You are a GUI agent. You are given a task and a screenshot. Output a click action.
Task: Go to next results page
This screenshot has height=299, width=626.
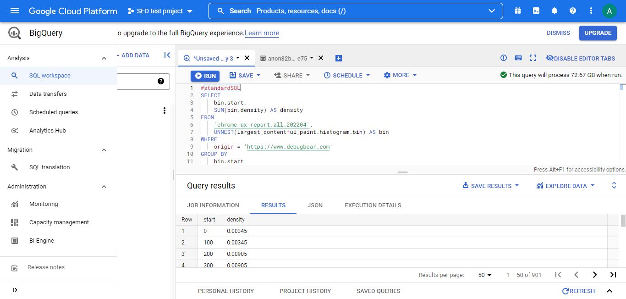click(x=595, y=275)
